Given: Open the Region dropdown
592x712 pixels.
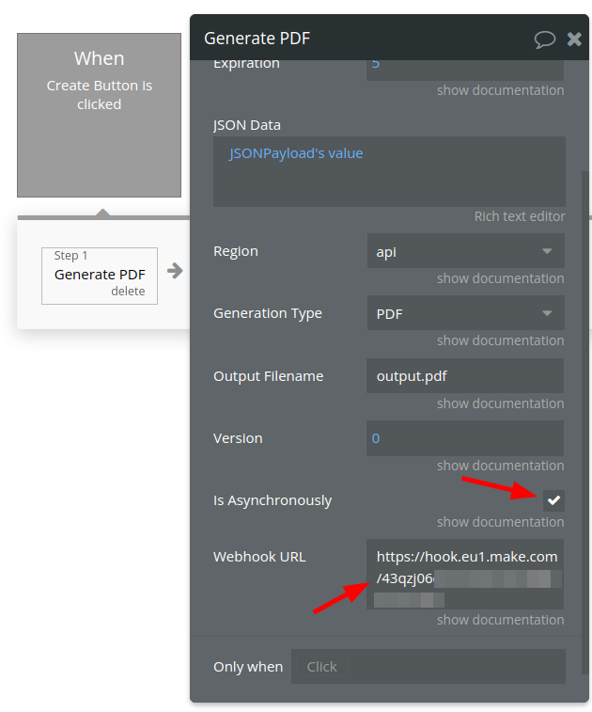Looking at the screenshot, I should tap(465, 251).
